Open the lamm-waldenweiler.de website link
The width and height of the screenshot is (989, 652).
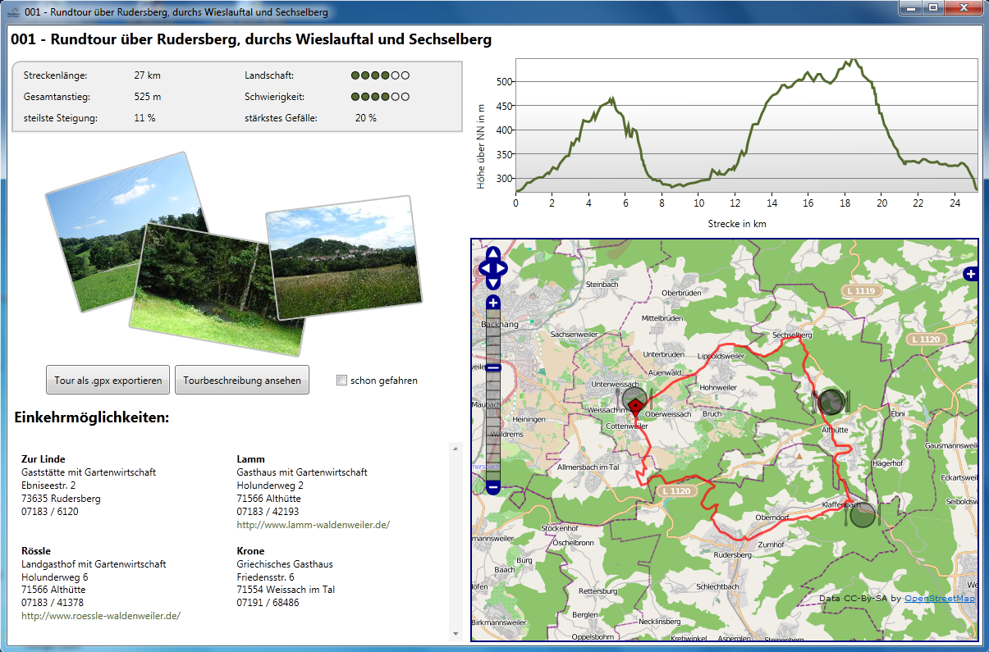pos(313,524)
